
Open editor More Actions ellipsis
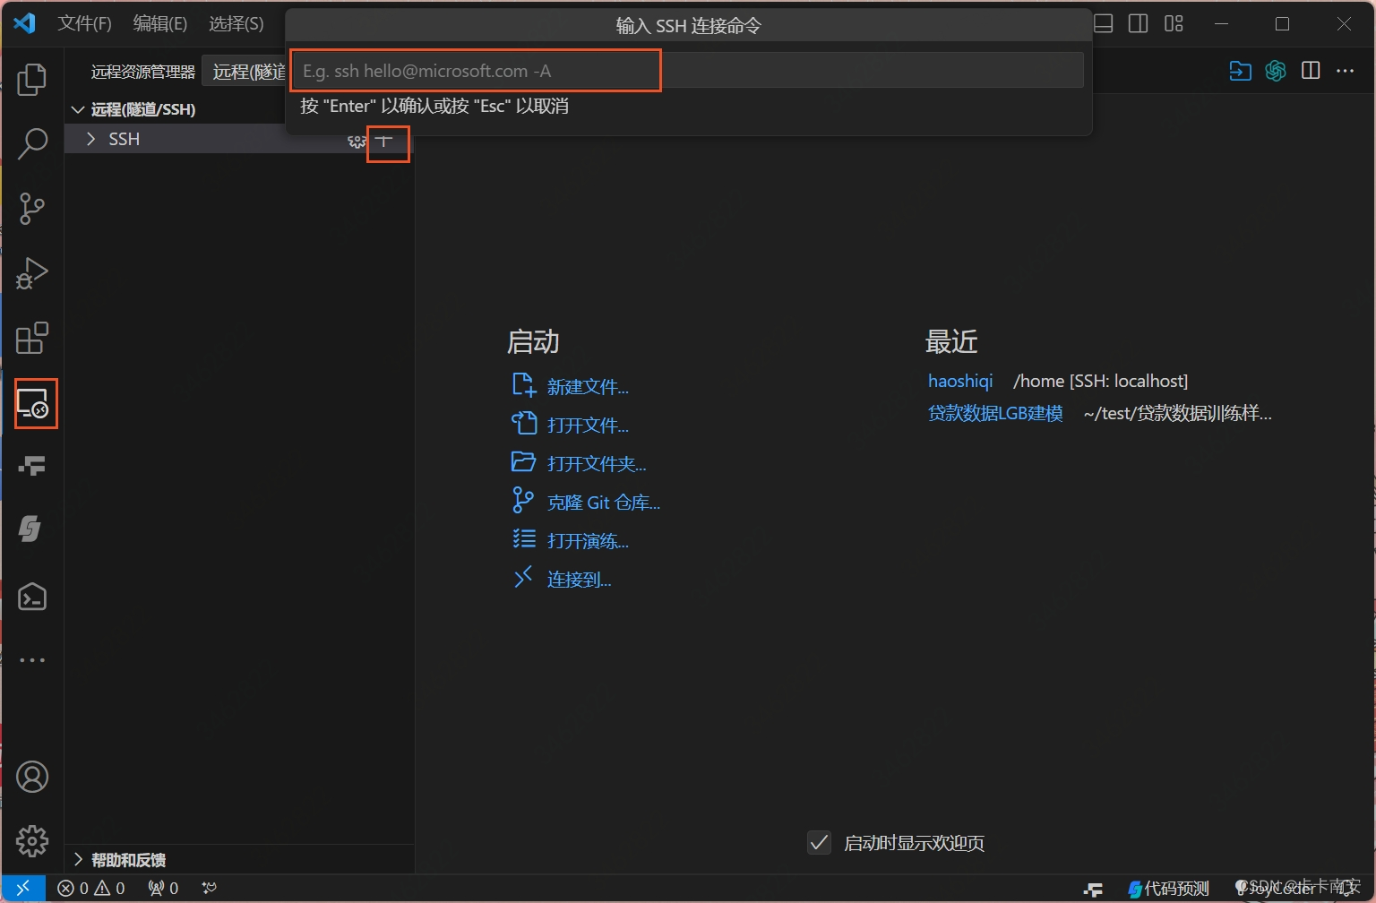1346,71
